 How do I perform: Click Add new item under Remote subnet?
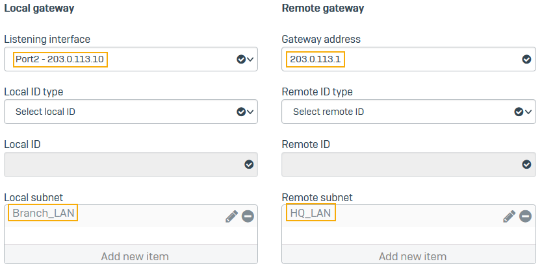(x=413, y=256)
